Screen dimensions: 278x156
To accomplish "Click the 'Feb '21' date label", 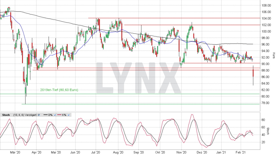I will tap(241, 152).
